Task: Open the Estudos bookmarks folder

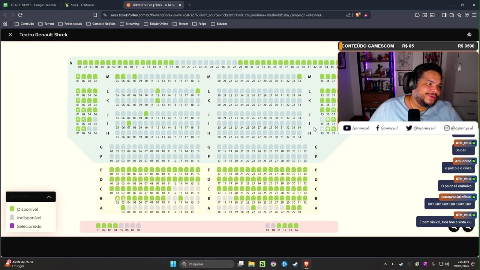Action: (x=219, y=24)
